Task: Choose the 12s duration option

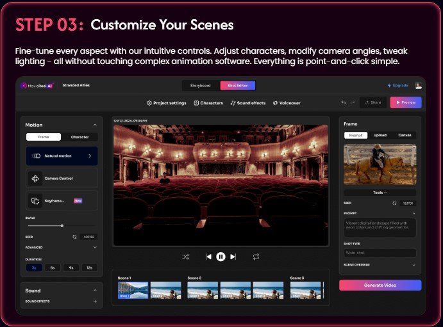Action: coord(88,267)
